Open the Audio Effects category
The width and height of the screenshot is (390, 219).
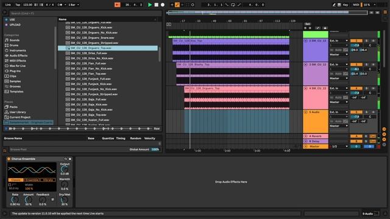click(x=18, y=55)
